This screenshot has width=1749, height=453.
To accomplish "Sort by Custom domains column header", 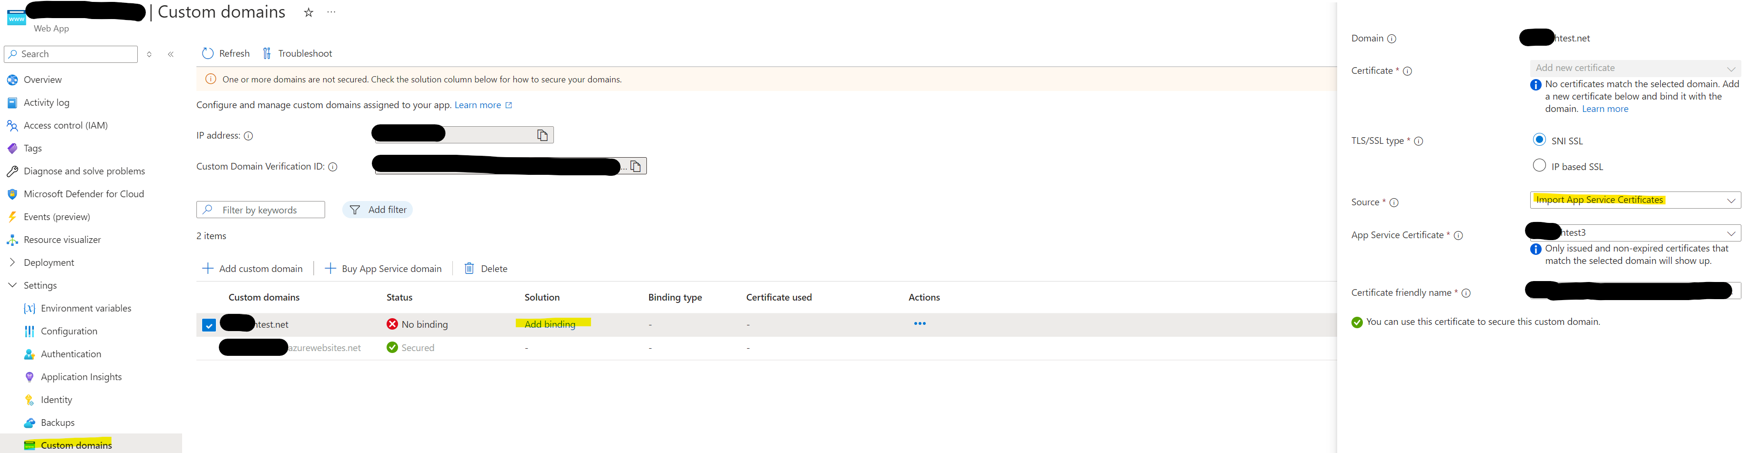I will 264,298.
